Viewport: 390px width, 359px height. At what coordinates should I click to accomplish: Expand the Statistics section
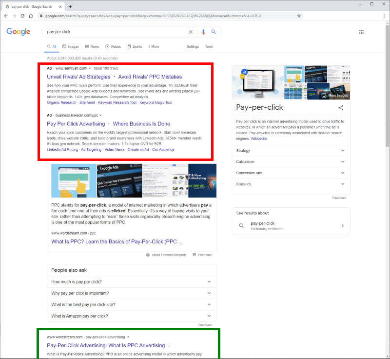[x=291, y=184]
